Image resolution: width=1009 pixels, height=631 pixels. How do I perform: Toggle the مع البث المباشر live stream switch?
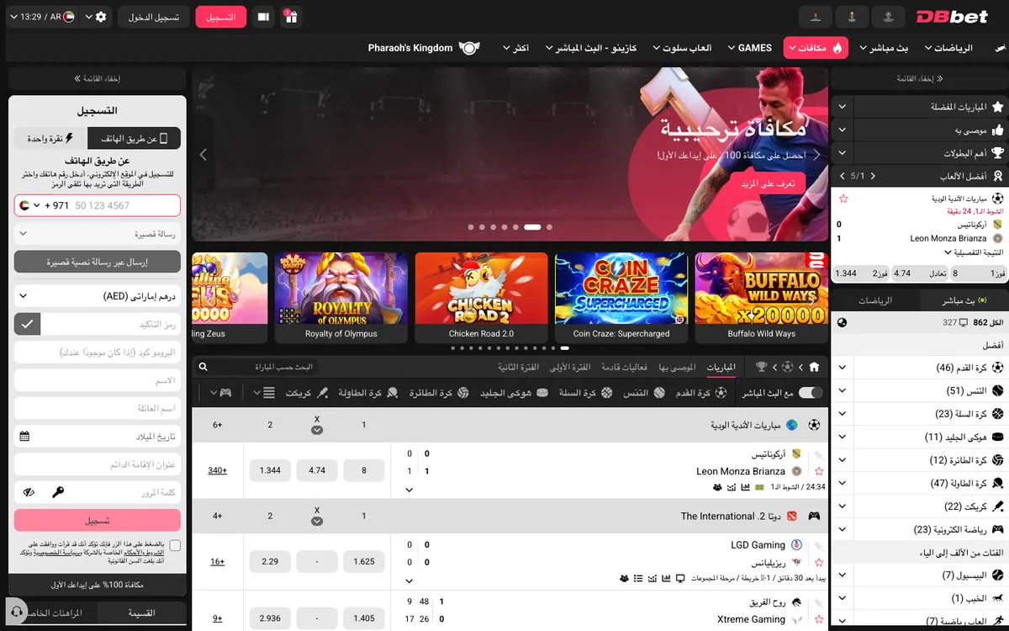pyautogui.click(x=811, y=393)
